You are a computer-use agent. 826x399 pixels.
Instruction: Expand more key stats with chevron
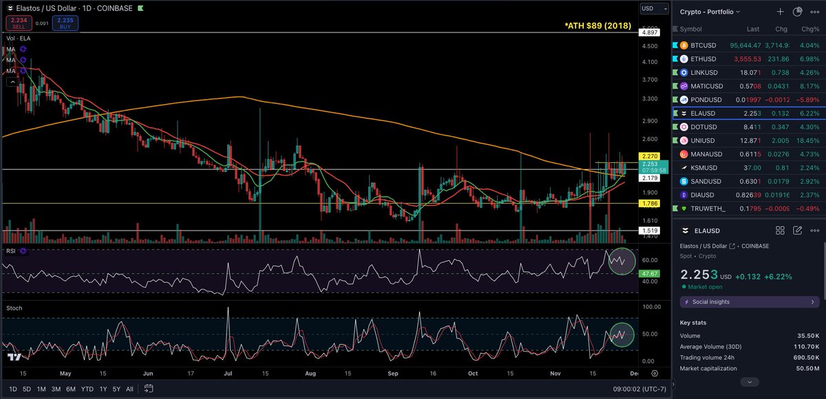click(x=750, y=381)
